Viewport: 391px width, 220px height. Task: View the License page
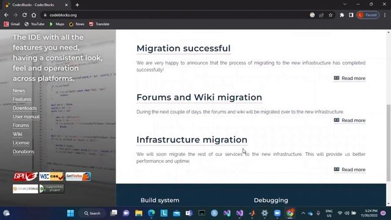(x=21, y=142)
